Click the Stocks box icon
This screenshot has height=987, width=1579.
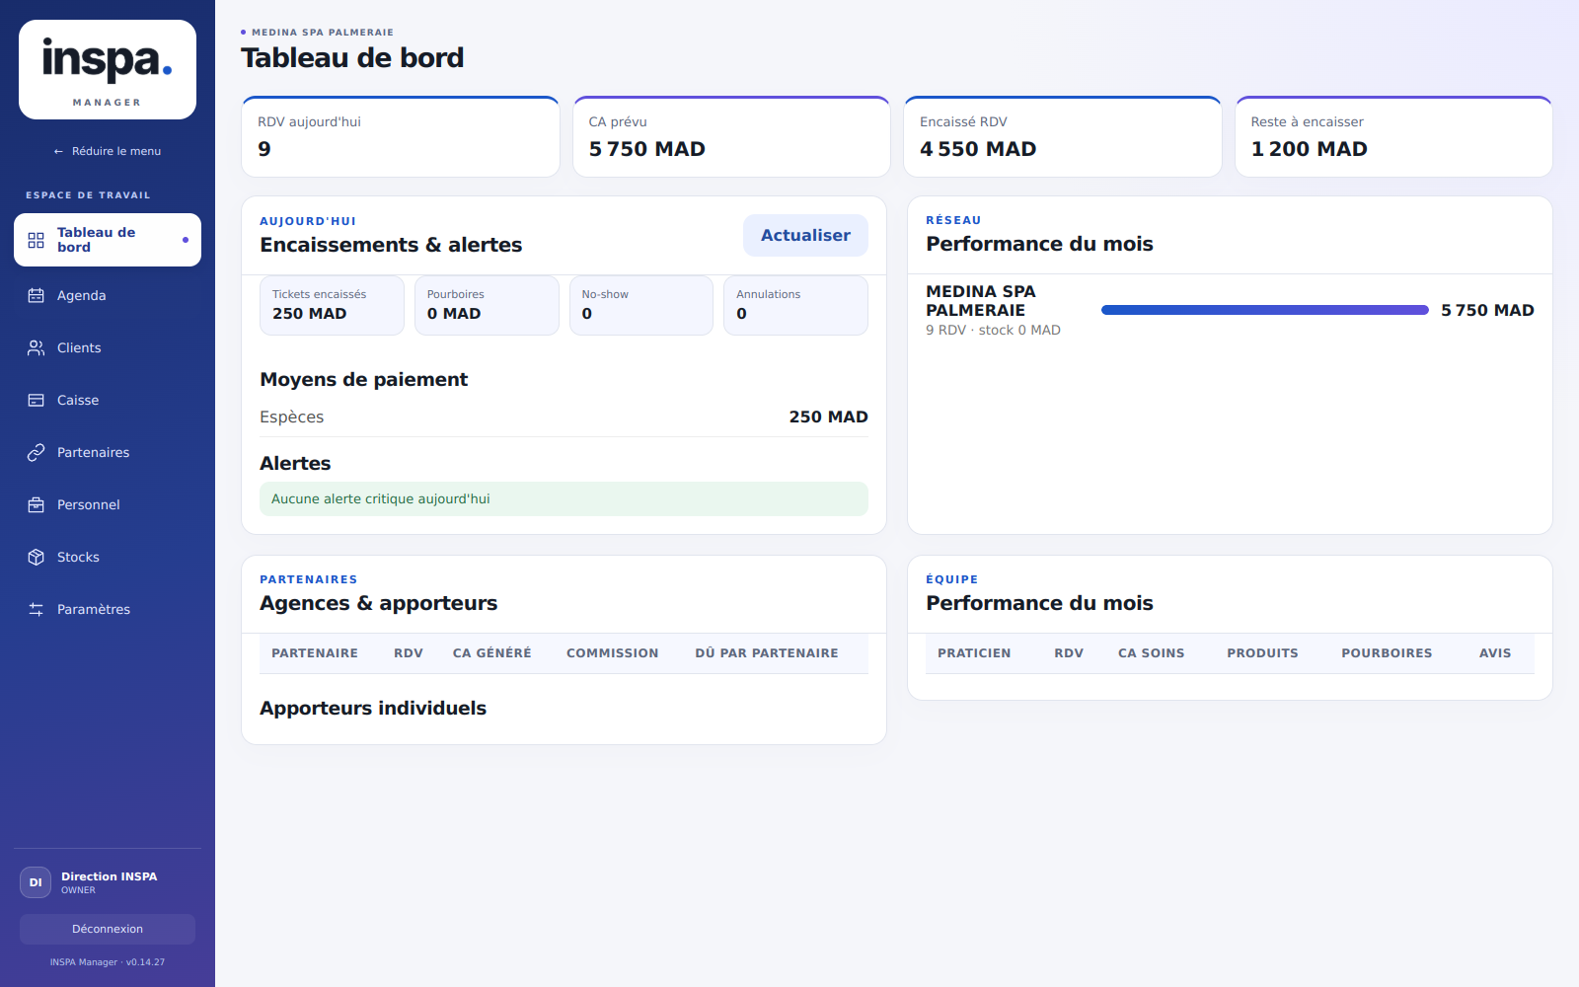[x=37, y=557]
